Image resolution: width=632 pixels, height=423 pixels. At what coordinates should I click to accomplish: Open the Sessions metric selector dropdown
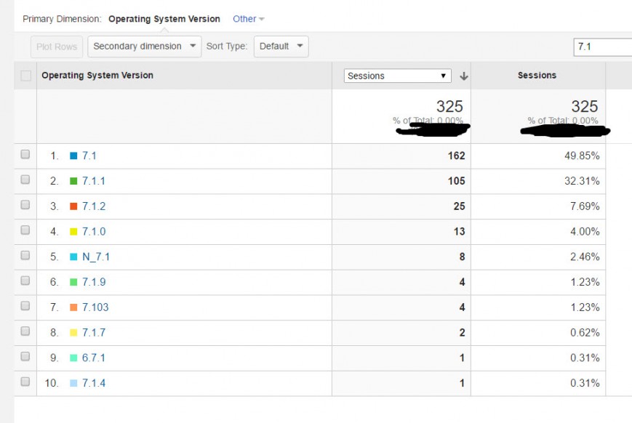point(397,76)
